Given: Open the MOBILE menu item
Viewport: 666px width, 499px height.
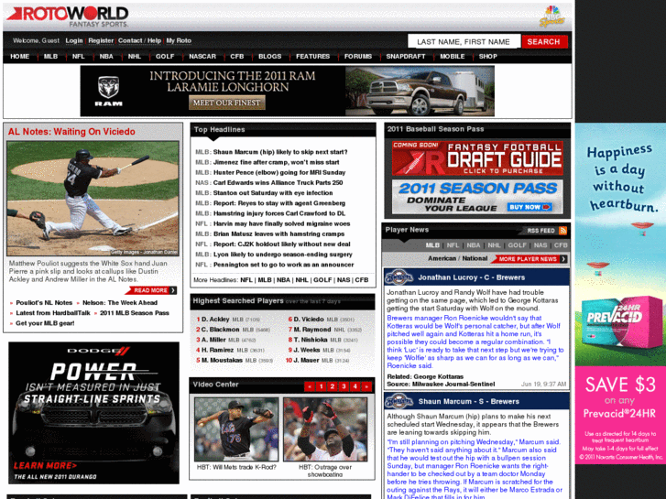Looking at the screenshot, I should point(453,57).
